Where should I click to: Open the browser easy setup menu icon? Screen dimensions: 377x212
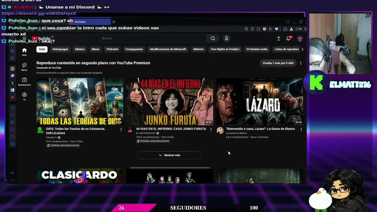[305, 29]
